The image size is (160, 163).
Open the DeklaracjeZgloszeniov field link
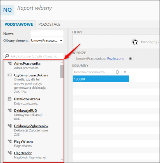click(x=31, y=126)
